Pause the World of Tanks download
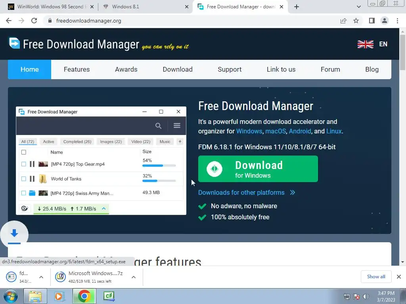The height and width of the screenshot is (304, 406). tap(32, 179)
